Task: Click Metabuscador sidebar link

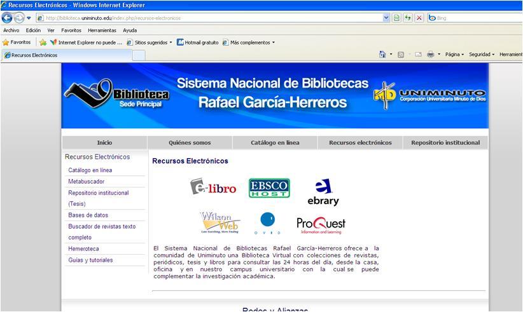Action: coord(87,182)
